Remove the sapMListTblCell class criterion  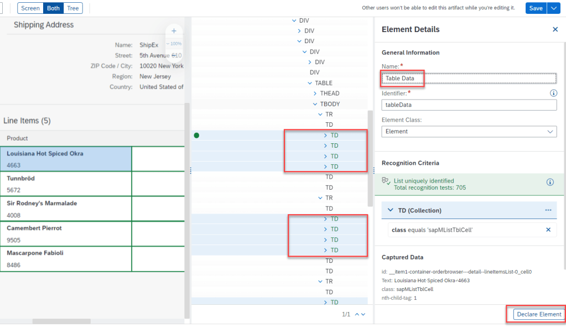(548, 230)
